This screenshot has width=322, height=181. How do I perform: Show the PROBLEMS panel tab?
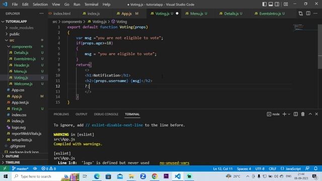point(61,114)
